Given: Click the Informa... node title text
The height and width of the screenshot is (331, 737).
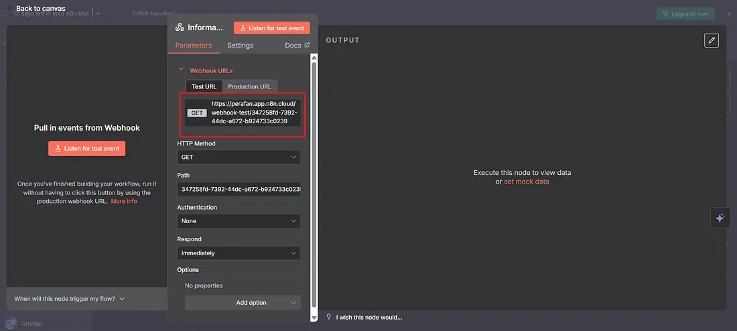Looking at the screenshot, I should 206,27.
